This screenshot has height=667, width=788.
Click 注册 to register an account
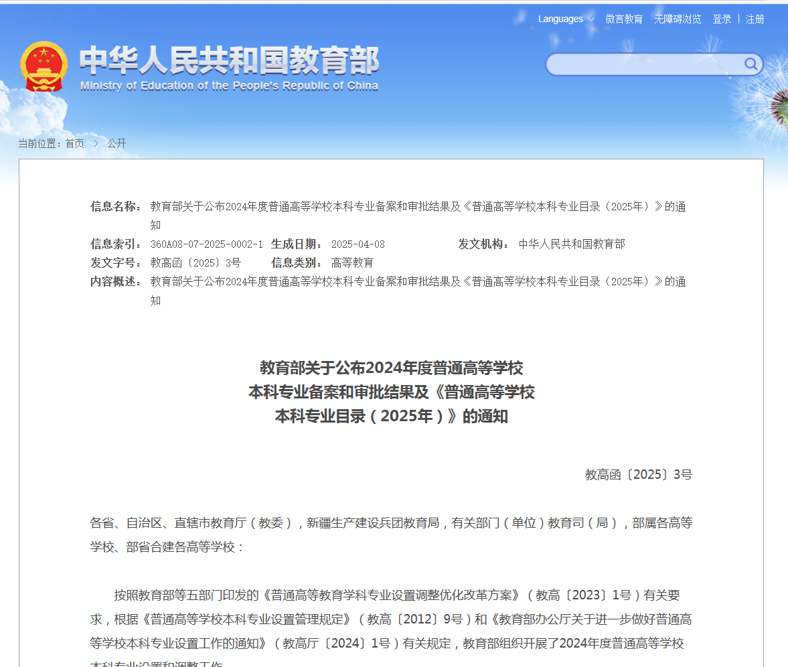click(x=755, y=19)
